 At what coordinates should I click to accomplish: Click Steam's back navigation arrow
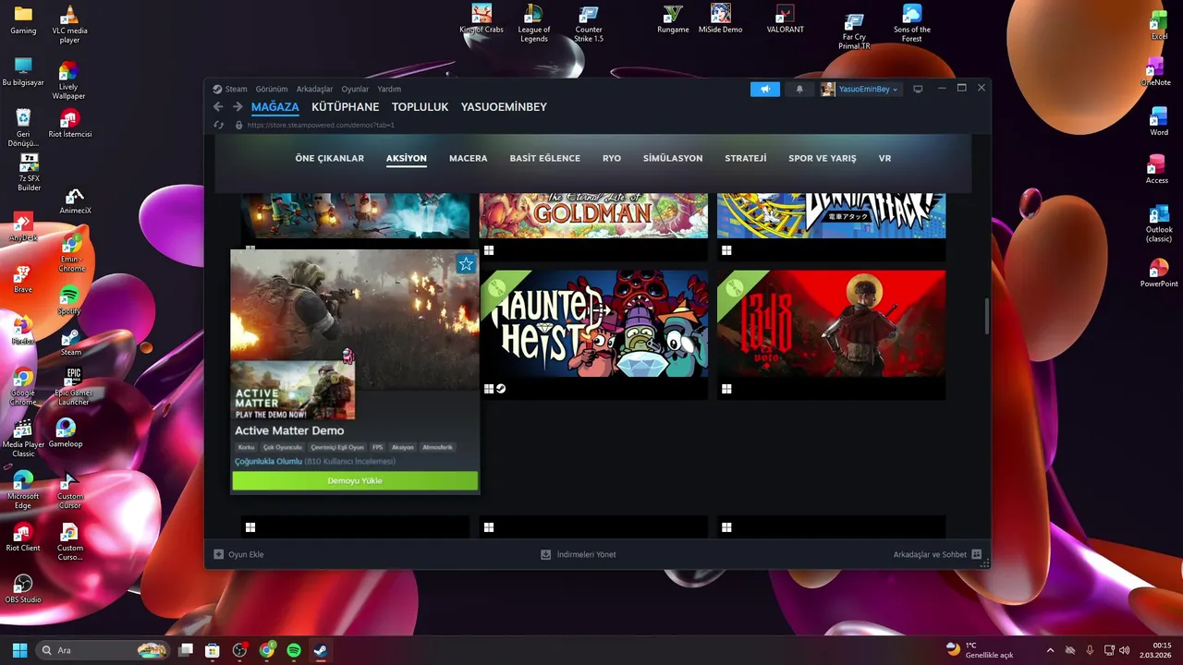[218, 107]
